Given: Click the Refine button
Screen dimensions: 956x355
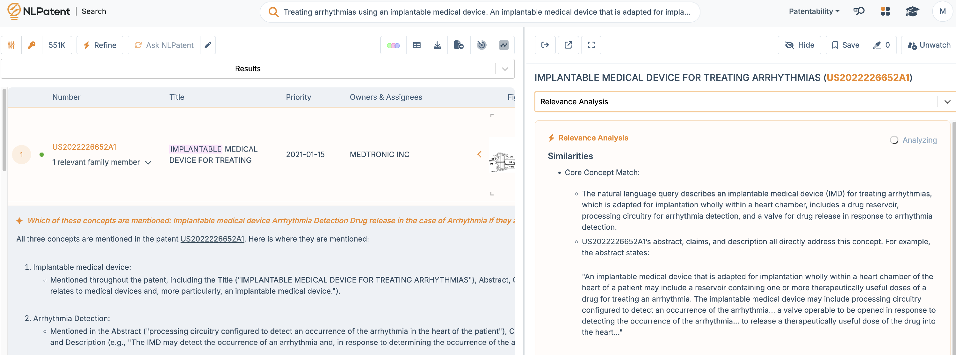Looking at the screenshot, I should coord(100,45).
